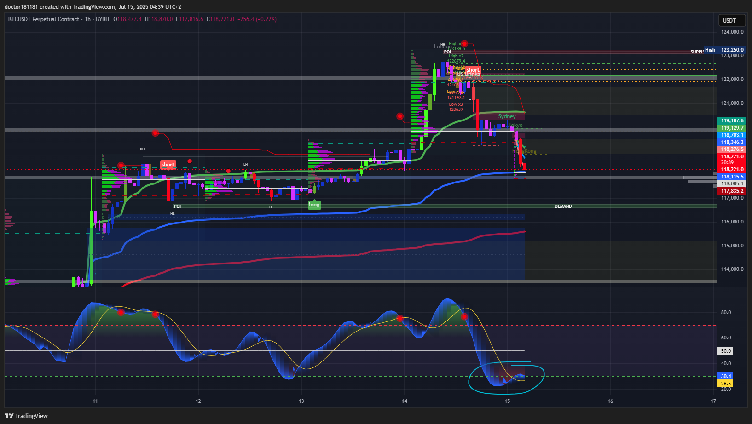Click the short signal label below the HH marker

(168, 165)
